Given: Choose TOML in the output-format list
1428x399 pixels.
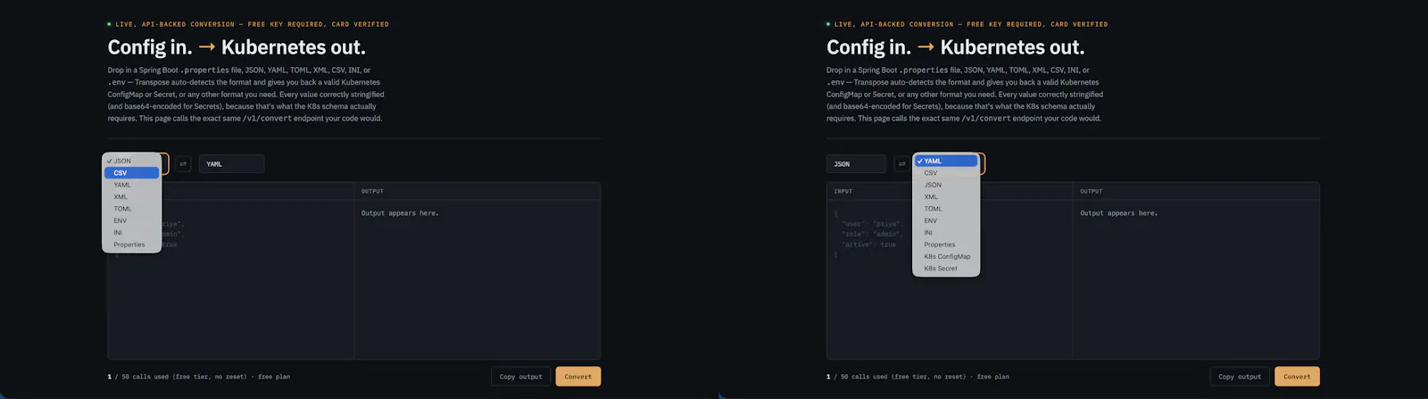Looking at the screenshot, I should (x=946, y=209).
